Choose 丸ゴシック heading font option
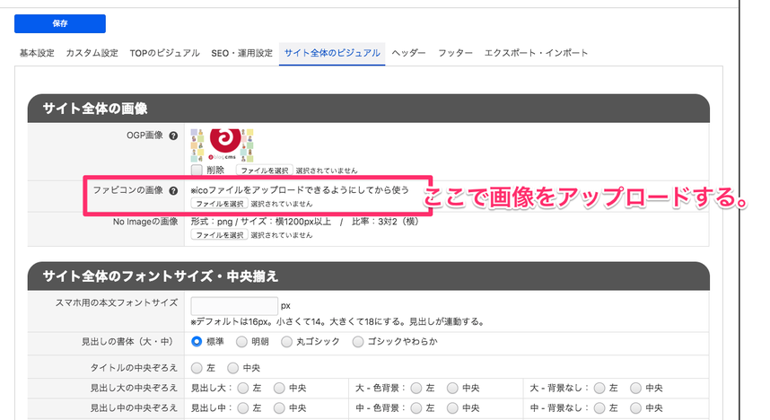Screen dimensions: 770x420 (x=286, y=341)
